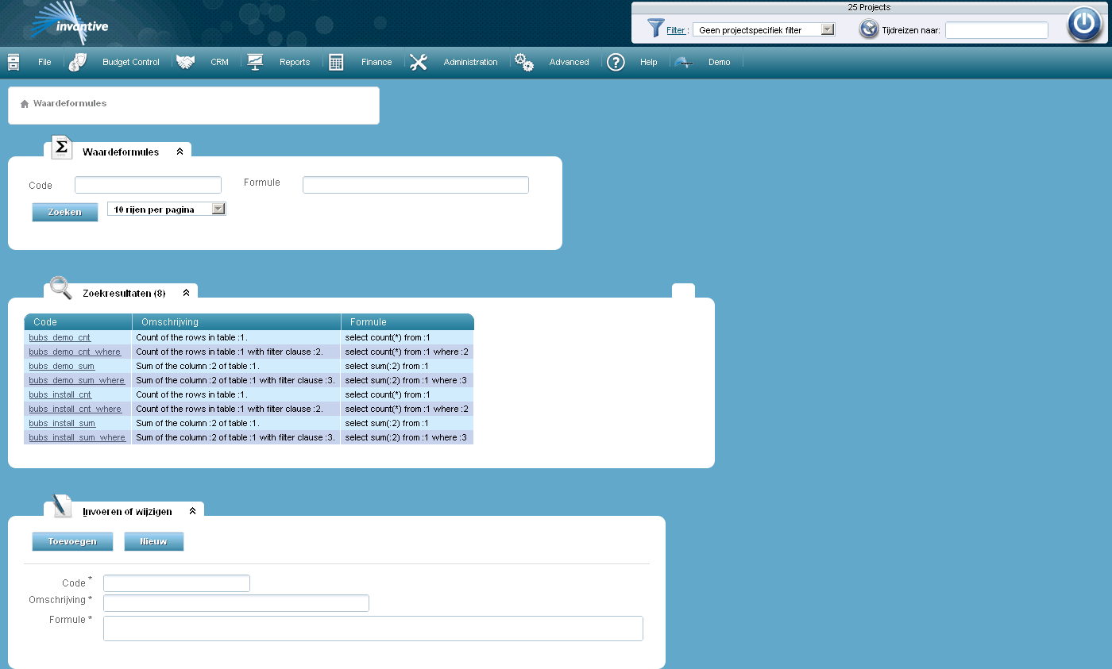Image resolution: width=1112 pixels, height=669 pixels.
Task: Open the Administration menu
Action: (x=470, y=62)
